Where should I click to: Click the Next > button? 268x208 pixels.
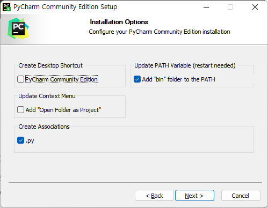[194, 196]
